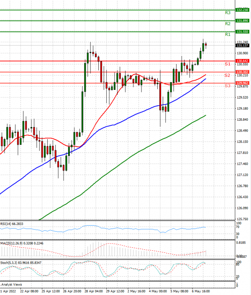Viewport: 251px width, 295px height.
Task: Click the RSI(14) 66.2833 indicator label
Action: tap(12, 224)
